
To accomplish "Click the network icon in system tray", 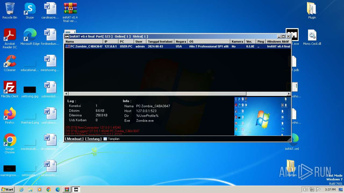I will pyautogui.click(x=312, y=190).
